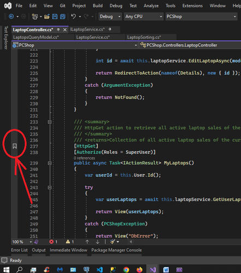241x273 pixels.
Task: Open the Package Manager Console panel
Action: 116,250
